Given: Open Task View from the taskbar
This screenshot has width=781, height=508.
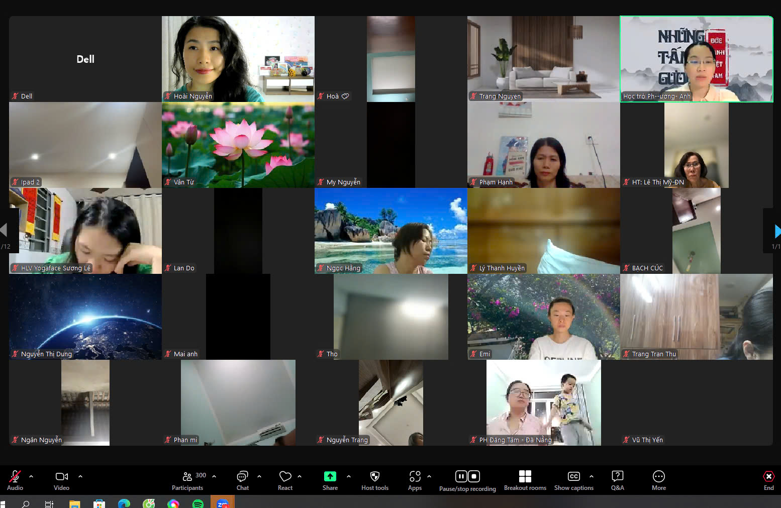Looking at the screenshot, I should point(49,503).
